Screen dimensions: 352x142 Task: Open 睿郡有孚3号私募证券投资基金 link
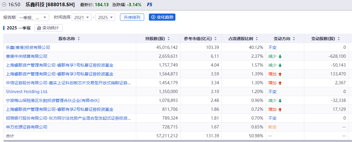click(60, 74)
